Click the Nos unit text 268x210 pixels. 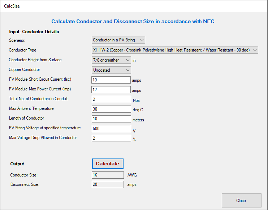click(136, 100)
